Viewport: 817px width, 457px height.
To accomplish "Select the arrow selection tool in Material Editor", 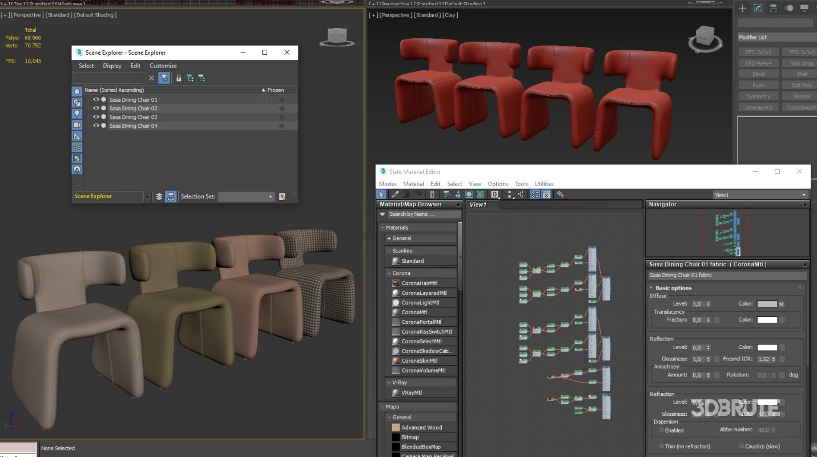I will coord(381,194).
